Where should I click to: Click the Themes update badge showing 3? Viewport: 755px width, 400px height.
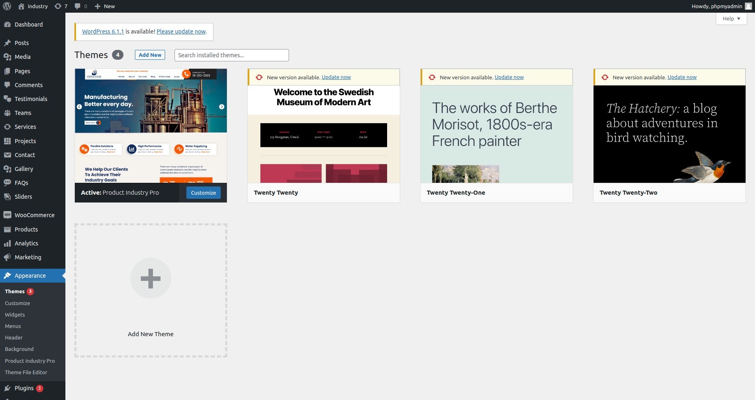click(30, 292)
